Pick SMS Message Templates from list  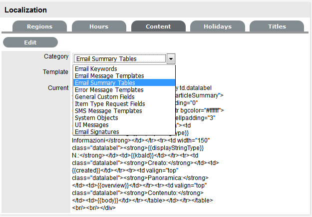point(108,111)
